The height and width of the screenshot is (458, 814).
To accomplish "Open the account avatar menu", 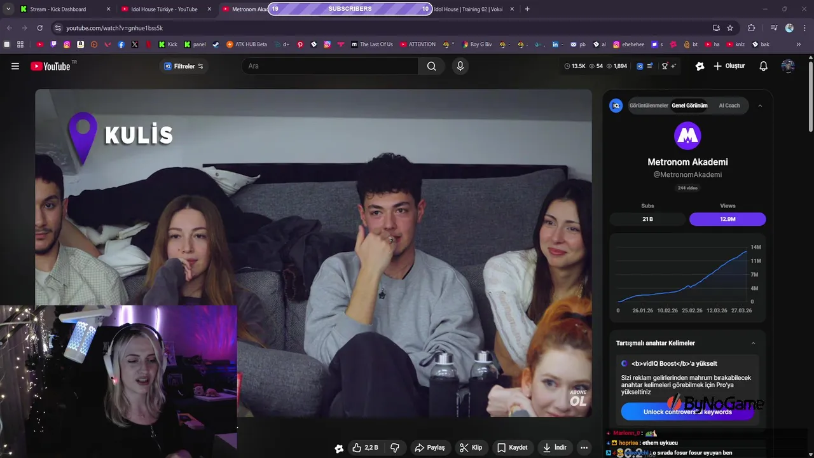I will point(788,66).
